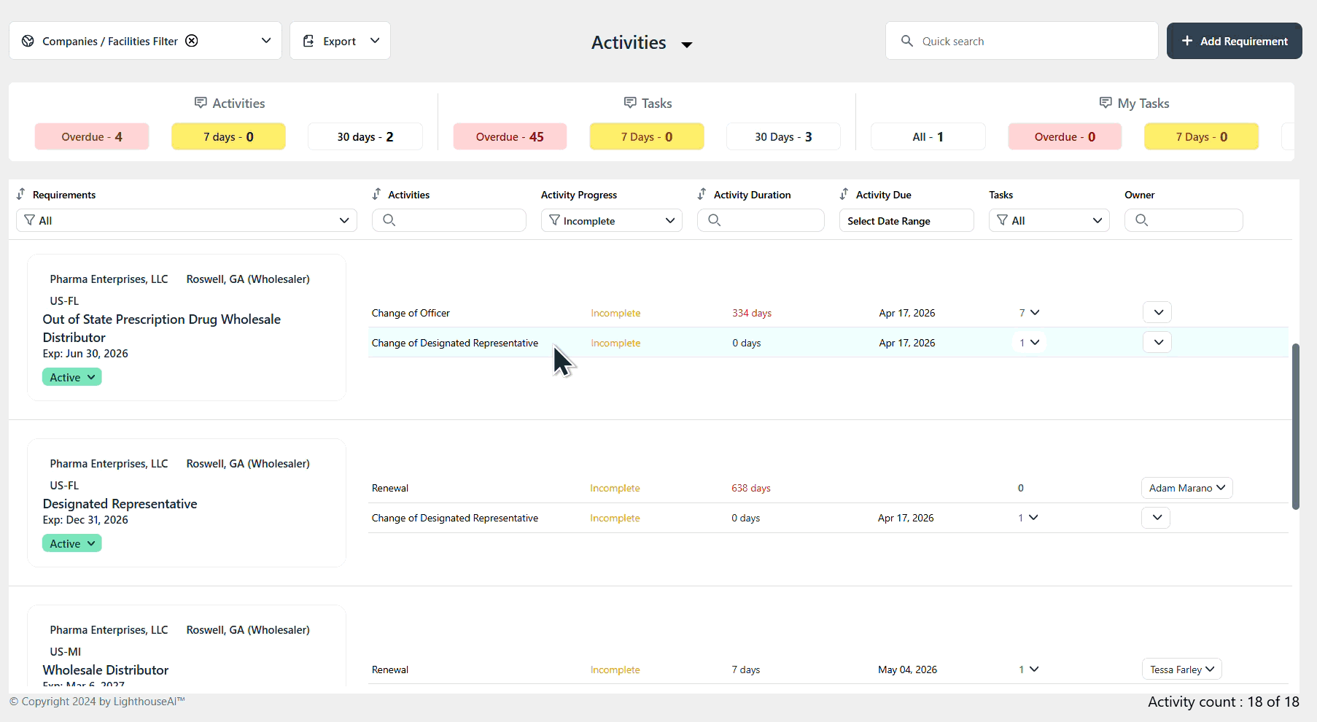
Task: Sort rows by Activity Duration
Action: [702, 194]
